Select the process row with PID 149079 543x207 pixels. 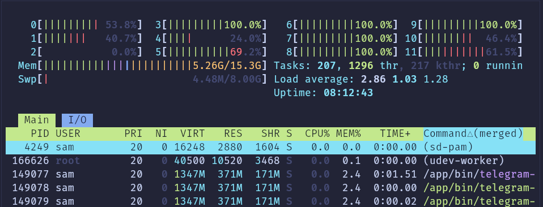271,202
